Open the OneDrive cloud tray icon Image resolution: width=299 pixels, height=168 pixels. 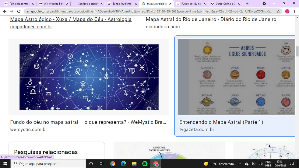point(247,164)
